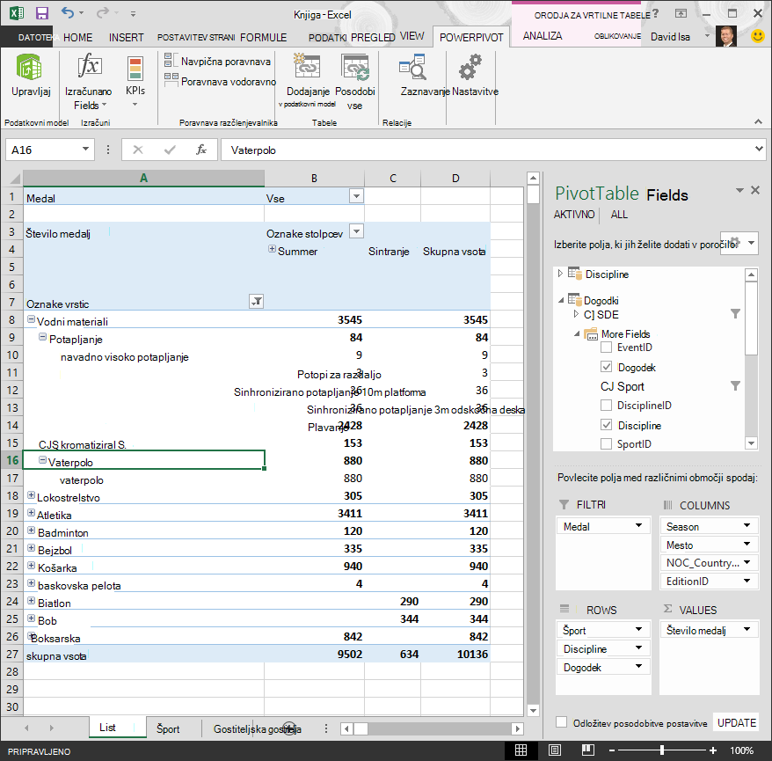Switch to ALL fields tab
The height and width of the screenshot is (761, 772).
point(619,215)
